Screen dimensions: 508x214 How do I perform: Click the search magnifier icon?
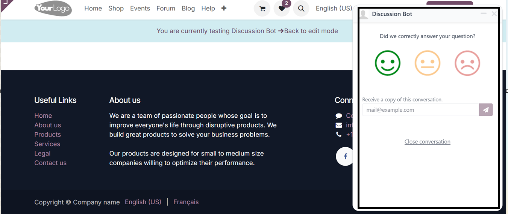301,8
